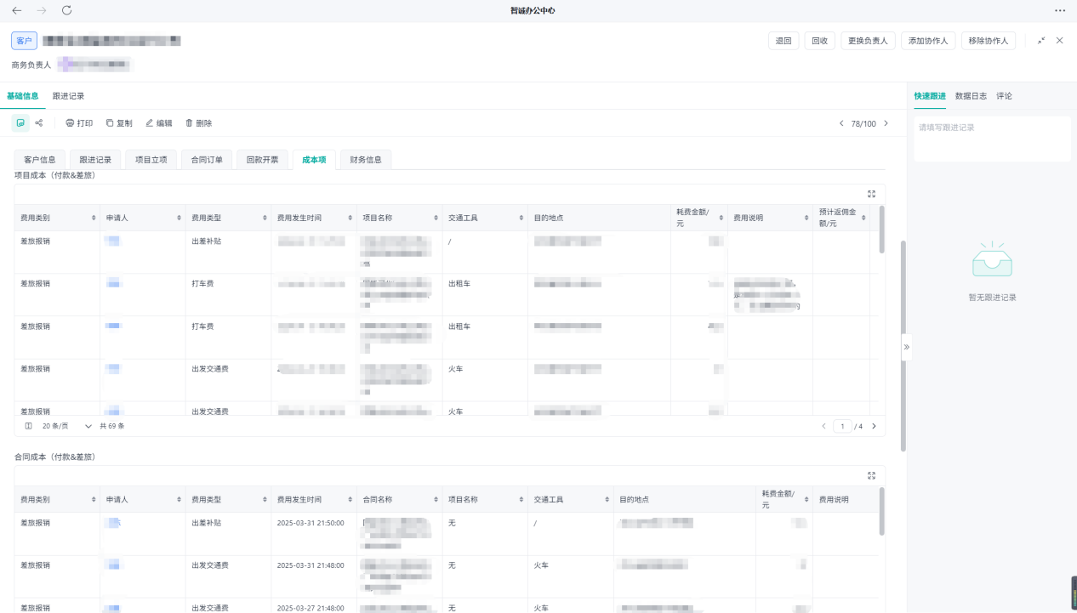Open the 财务信息 sub-tab
1077x613 pixels.
(x=366, y=159)
